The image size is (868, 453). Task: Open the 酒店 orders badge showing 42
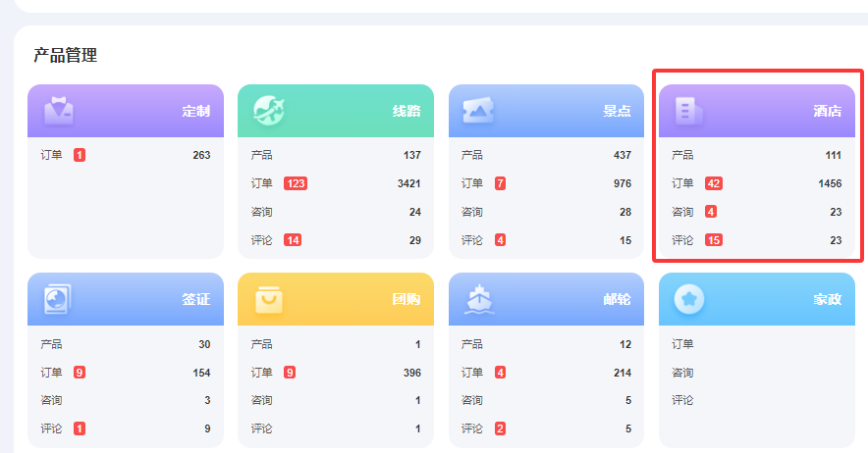pos(713,183)
